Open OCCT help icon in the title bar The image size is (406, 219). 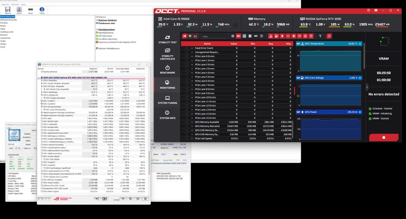pos(368,11)
